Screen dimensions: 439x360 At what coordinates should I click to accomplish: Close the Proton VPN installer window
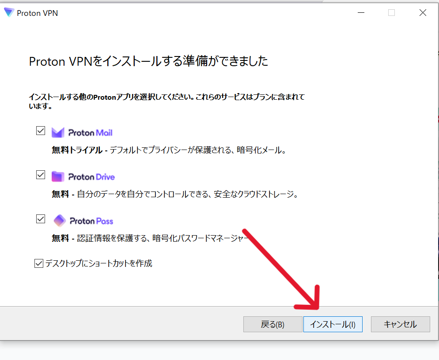coord(423,13)
